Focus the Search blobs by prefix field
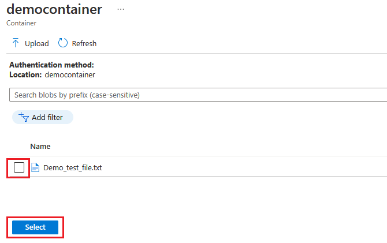 pos(198,95)
